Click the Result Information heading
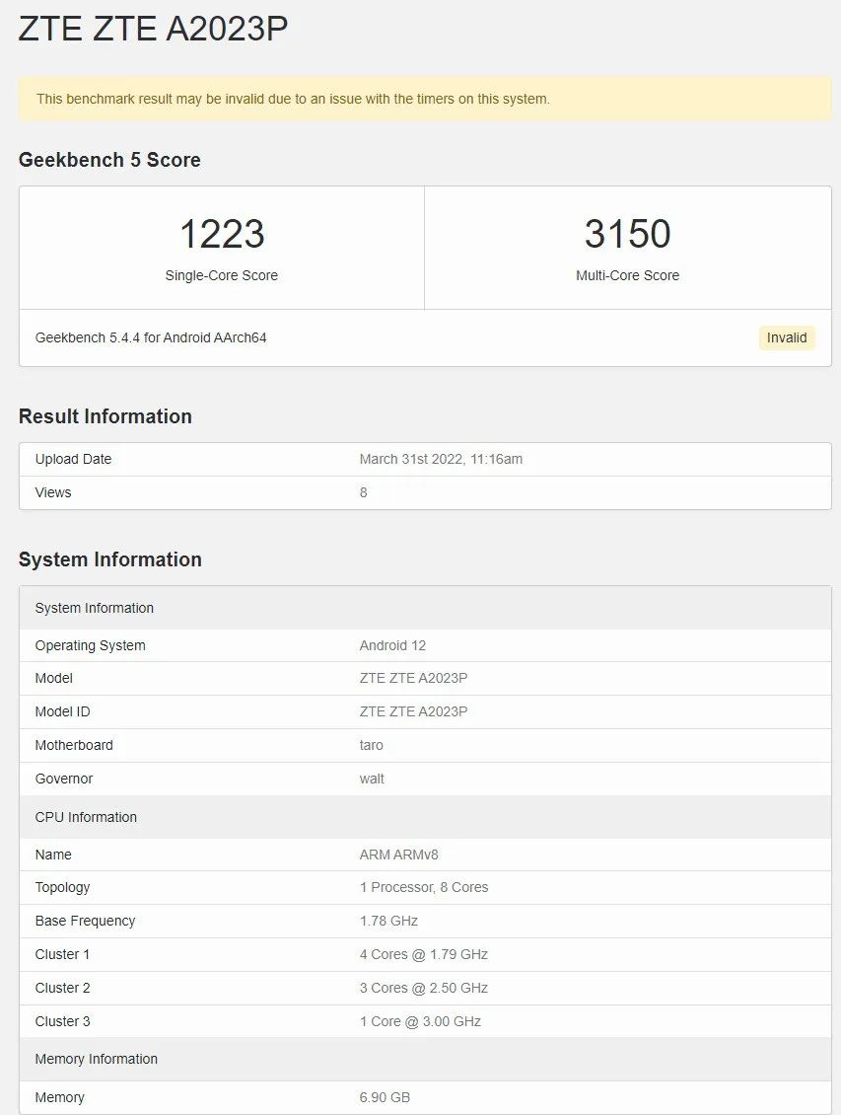This screenshot has width=841, height=1115. pyautogui.click(x=105, y=416)
